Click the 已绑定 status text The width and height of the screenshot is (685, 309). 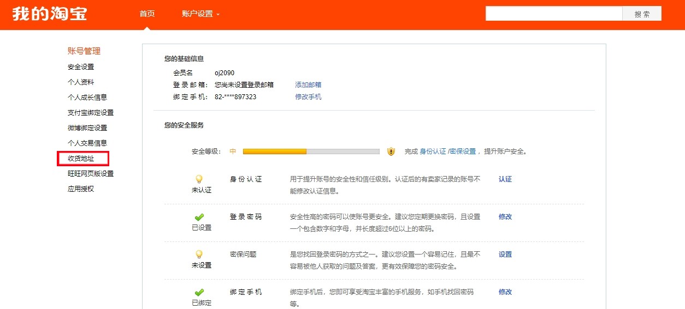click(202, 303)
